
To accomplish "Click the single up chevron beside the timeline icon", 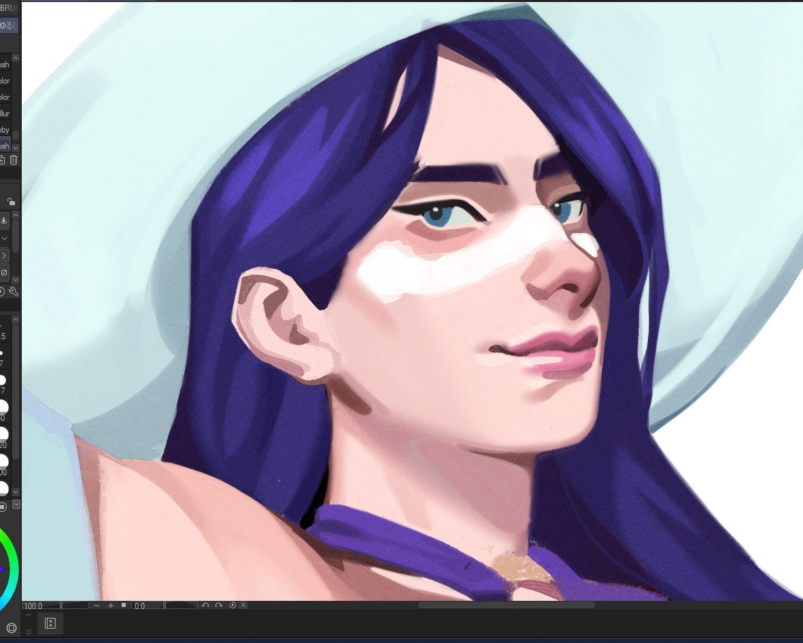I will coord(29,616).
